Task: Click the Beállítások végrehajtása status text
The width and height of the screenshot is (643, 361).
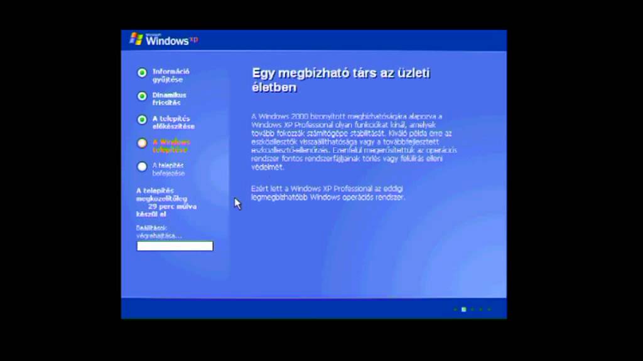Action: [x=159, y=232]
